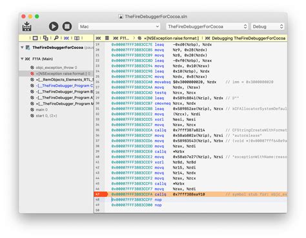Open the Mac platform dropdown
The image size is (306, 238).
point(119,26)
